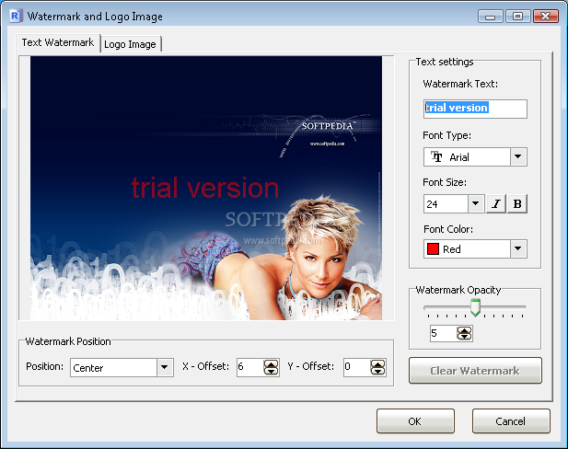
Task: Click the 'Font Size:' label
Action: [x=445, y=182]
